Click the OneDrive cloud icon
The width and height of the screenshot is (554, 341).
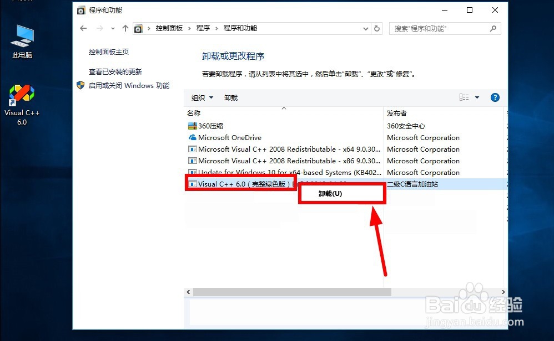(192, 137)
